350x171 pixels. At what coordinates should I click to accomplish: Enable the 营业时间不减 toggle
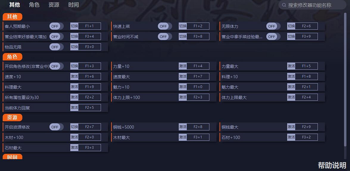(164, 36)
